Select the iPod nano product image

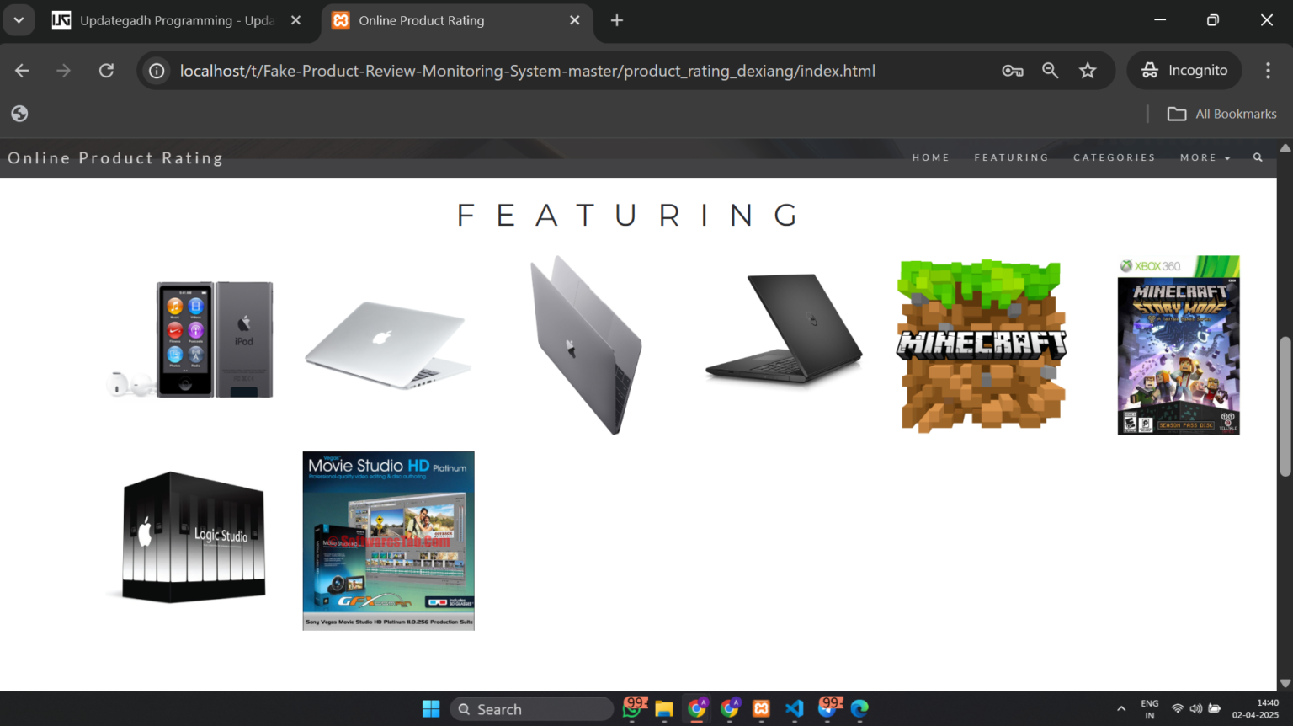pyautogui.click(x=193, y=339)
